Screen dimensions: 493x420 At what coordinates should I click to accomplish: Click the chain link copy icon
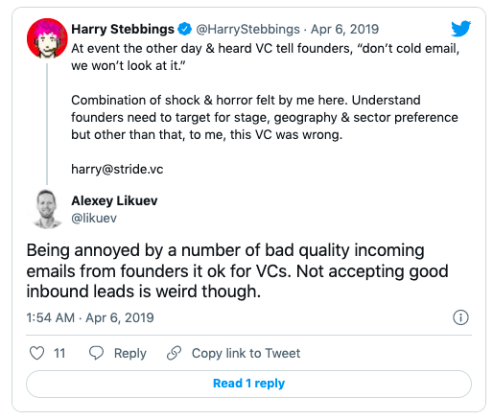(x=175, y=353)
